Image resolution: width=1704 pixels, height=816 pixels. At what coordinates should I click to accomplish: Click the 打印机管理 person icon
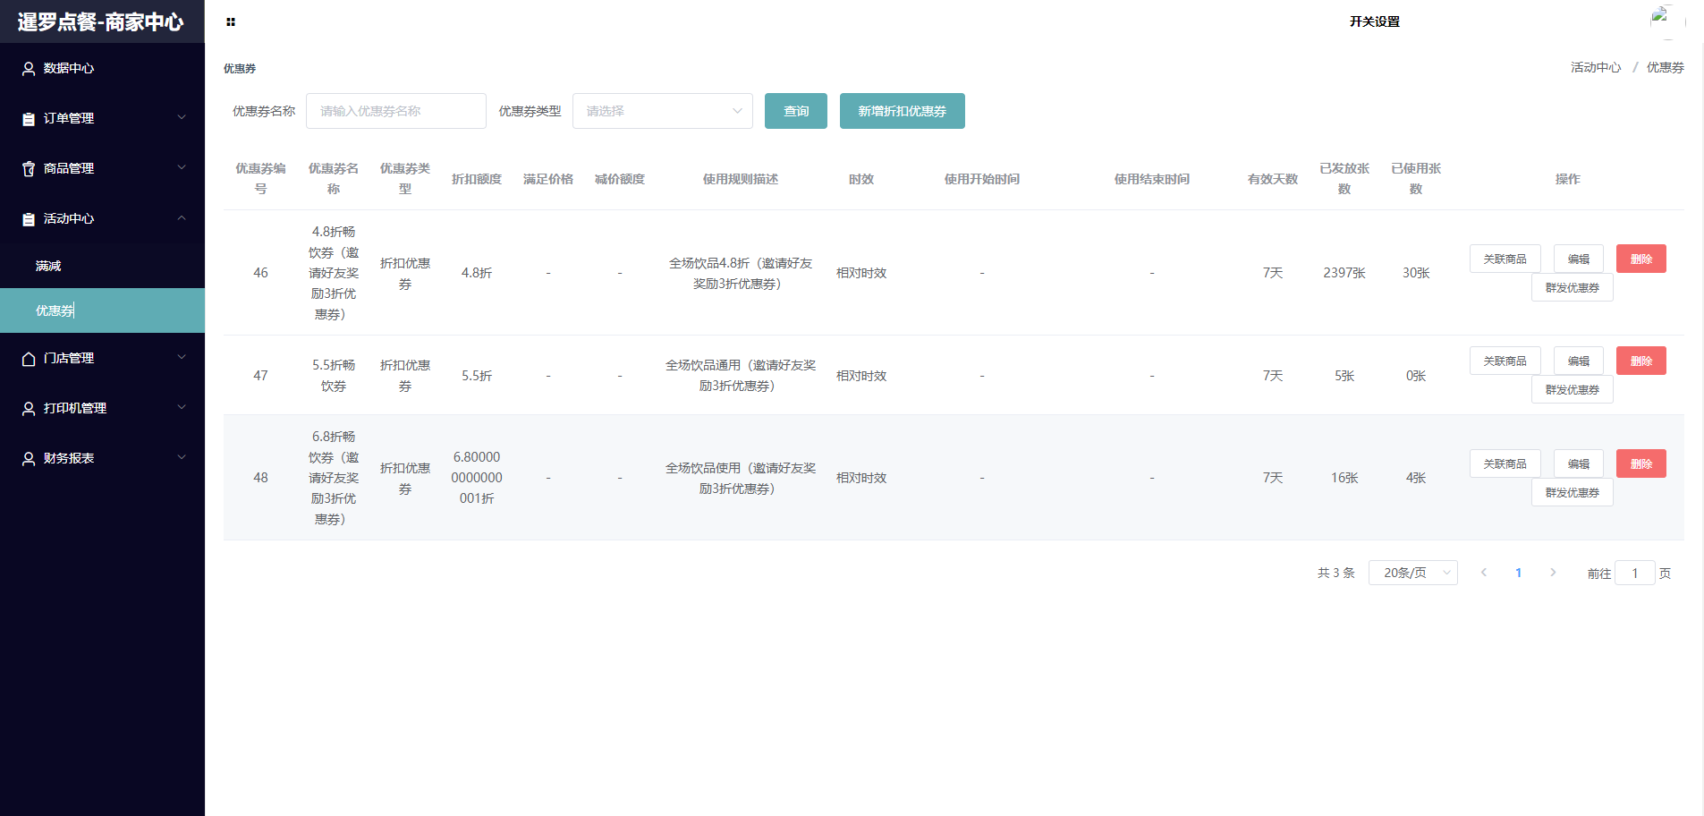29,408
